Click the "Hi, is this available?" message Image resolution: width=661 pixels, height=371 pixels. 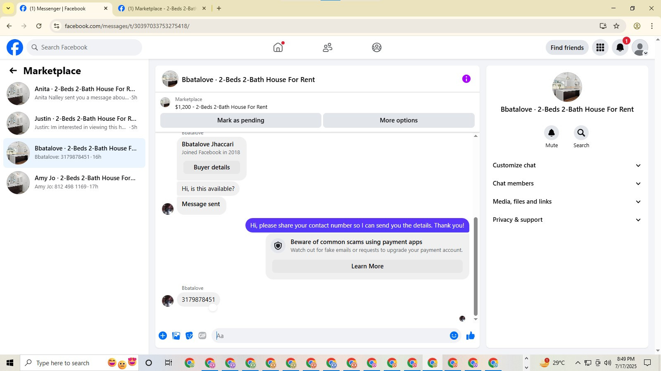208,189
